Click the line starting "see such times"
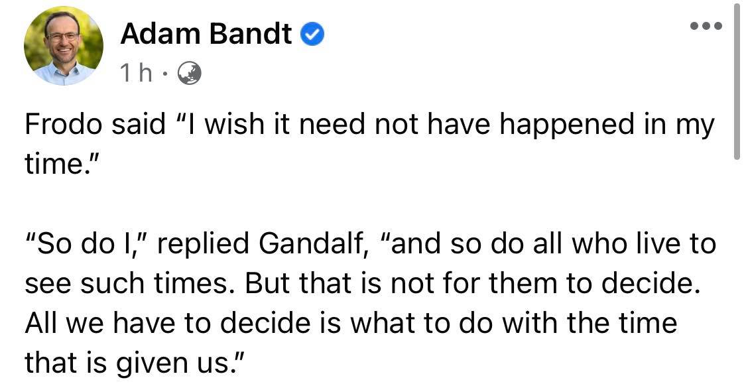This screenshot has height=384, width=746. point(361,284)
